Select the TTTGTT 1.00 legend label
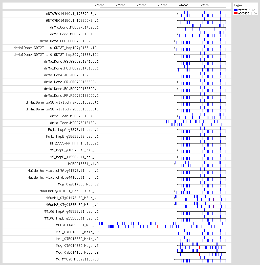Image resolution: width=260 pixels, height=265 pixels. (x=247, y=10)
